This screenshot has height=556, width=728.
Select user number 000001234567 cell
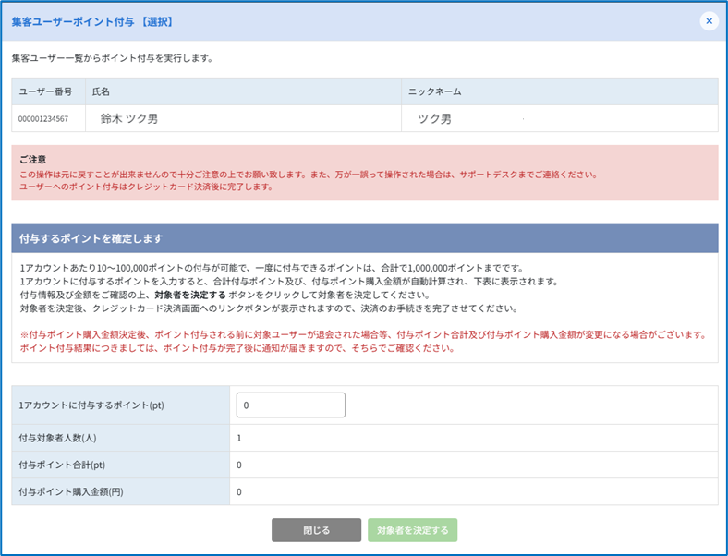tap(43, 119)
